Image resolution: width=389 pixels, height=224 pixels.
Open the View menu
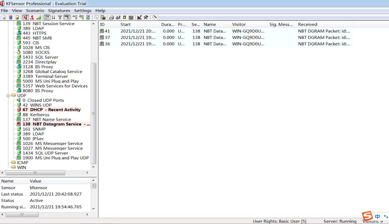(17, 11)
